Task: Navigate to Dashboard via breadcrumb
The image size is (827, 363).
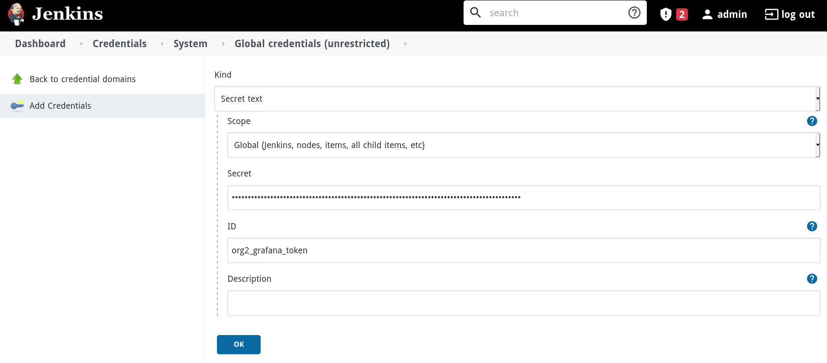Action: (x=40, y=43)
